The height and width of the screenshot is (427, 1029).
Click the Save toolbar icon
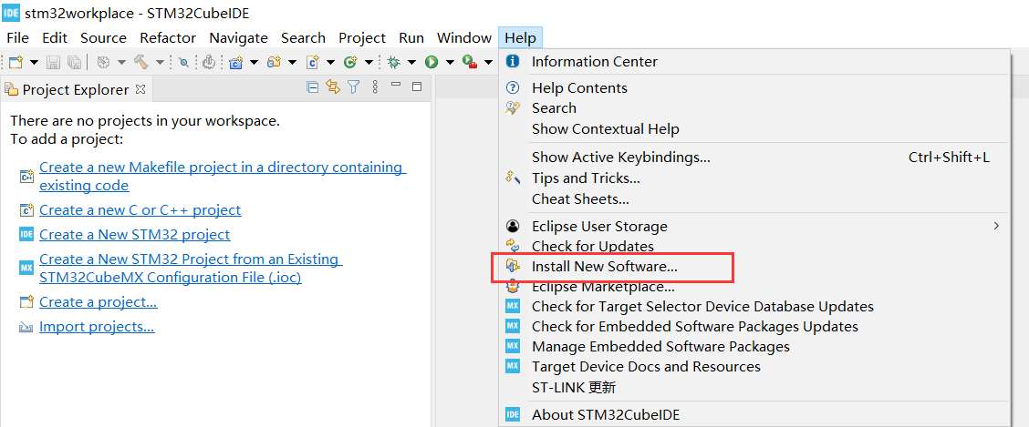[x=53, y=62]
